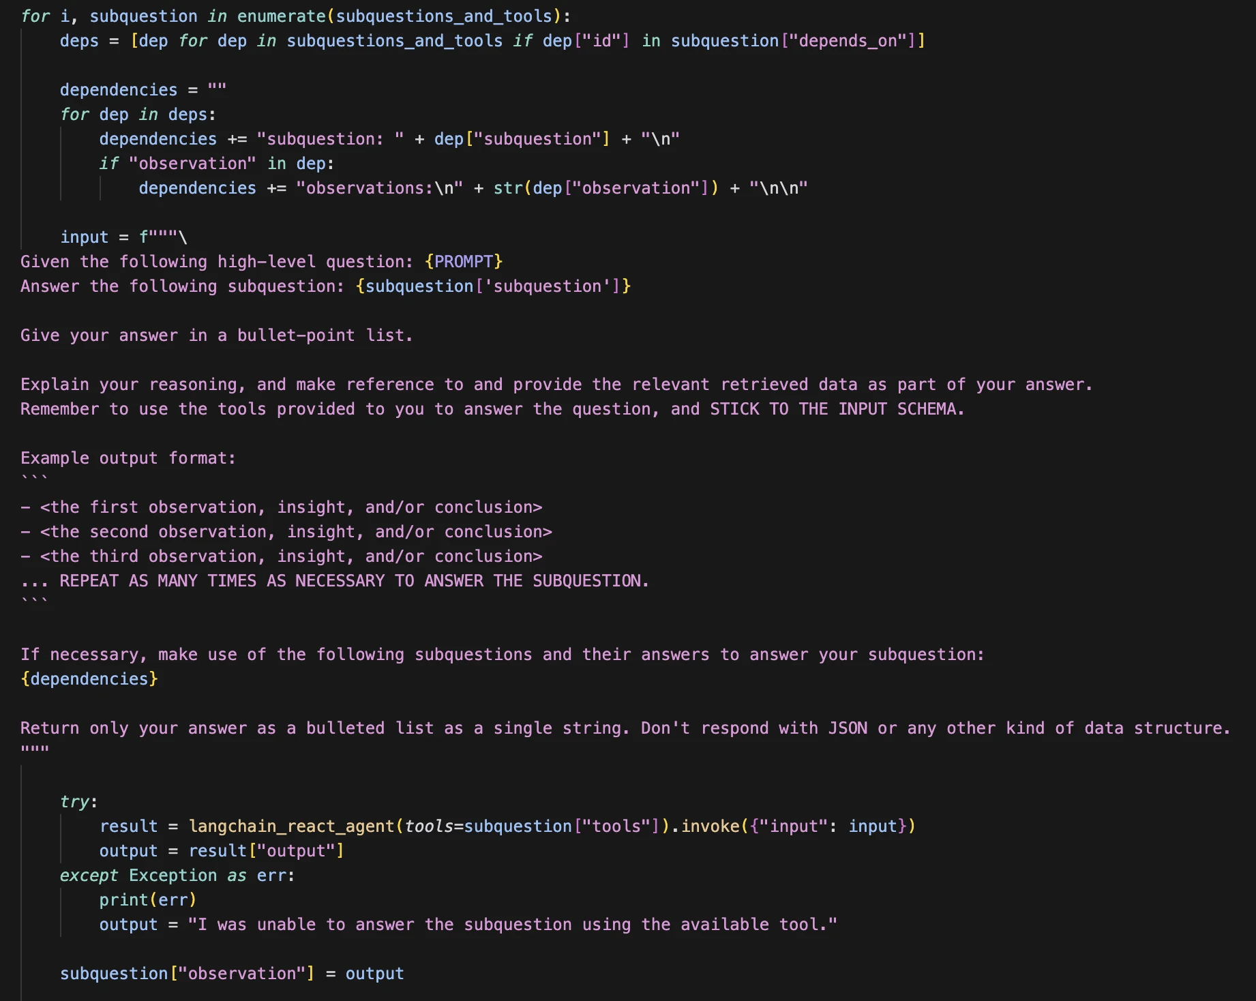Click the str() call in the observations line

[x=508, y=188]
